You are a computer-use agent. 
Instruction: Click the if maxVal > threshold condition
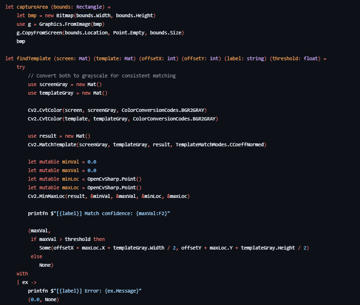tap(67, 240)
